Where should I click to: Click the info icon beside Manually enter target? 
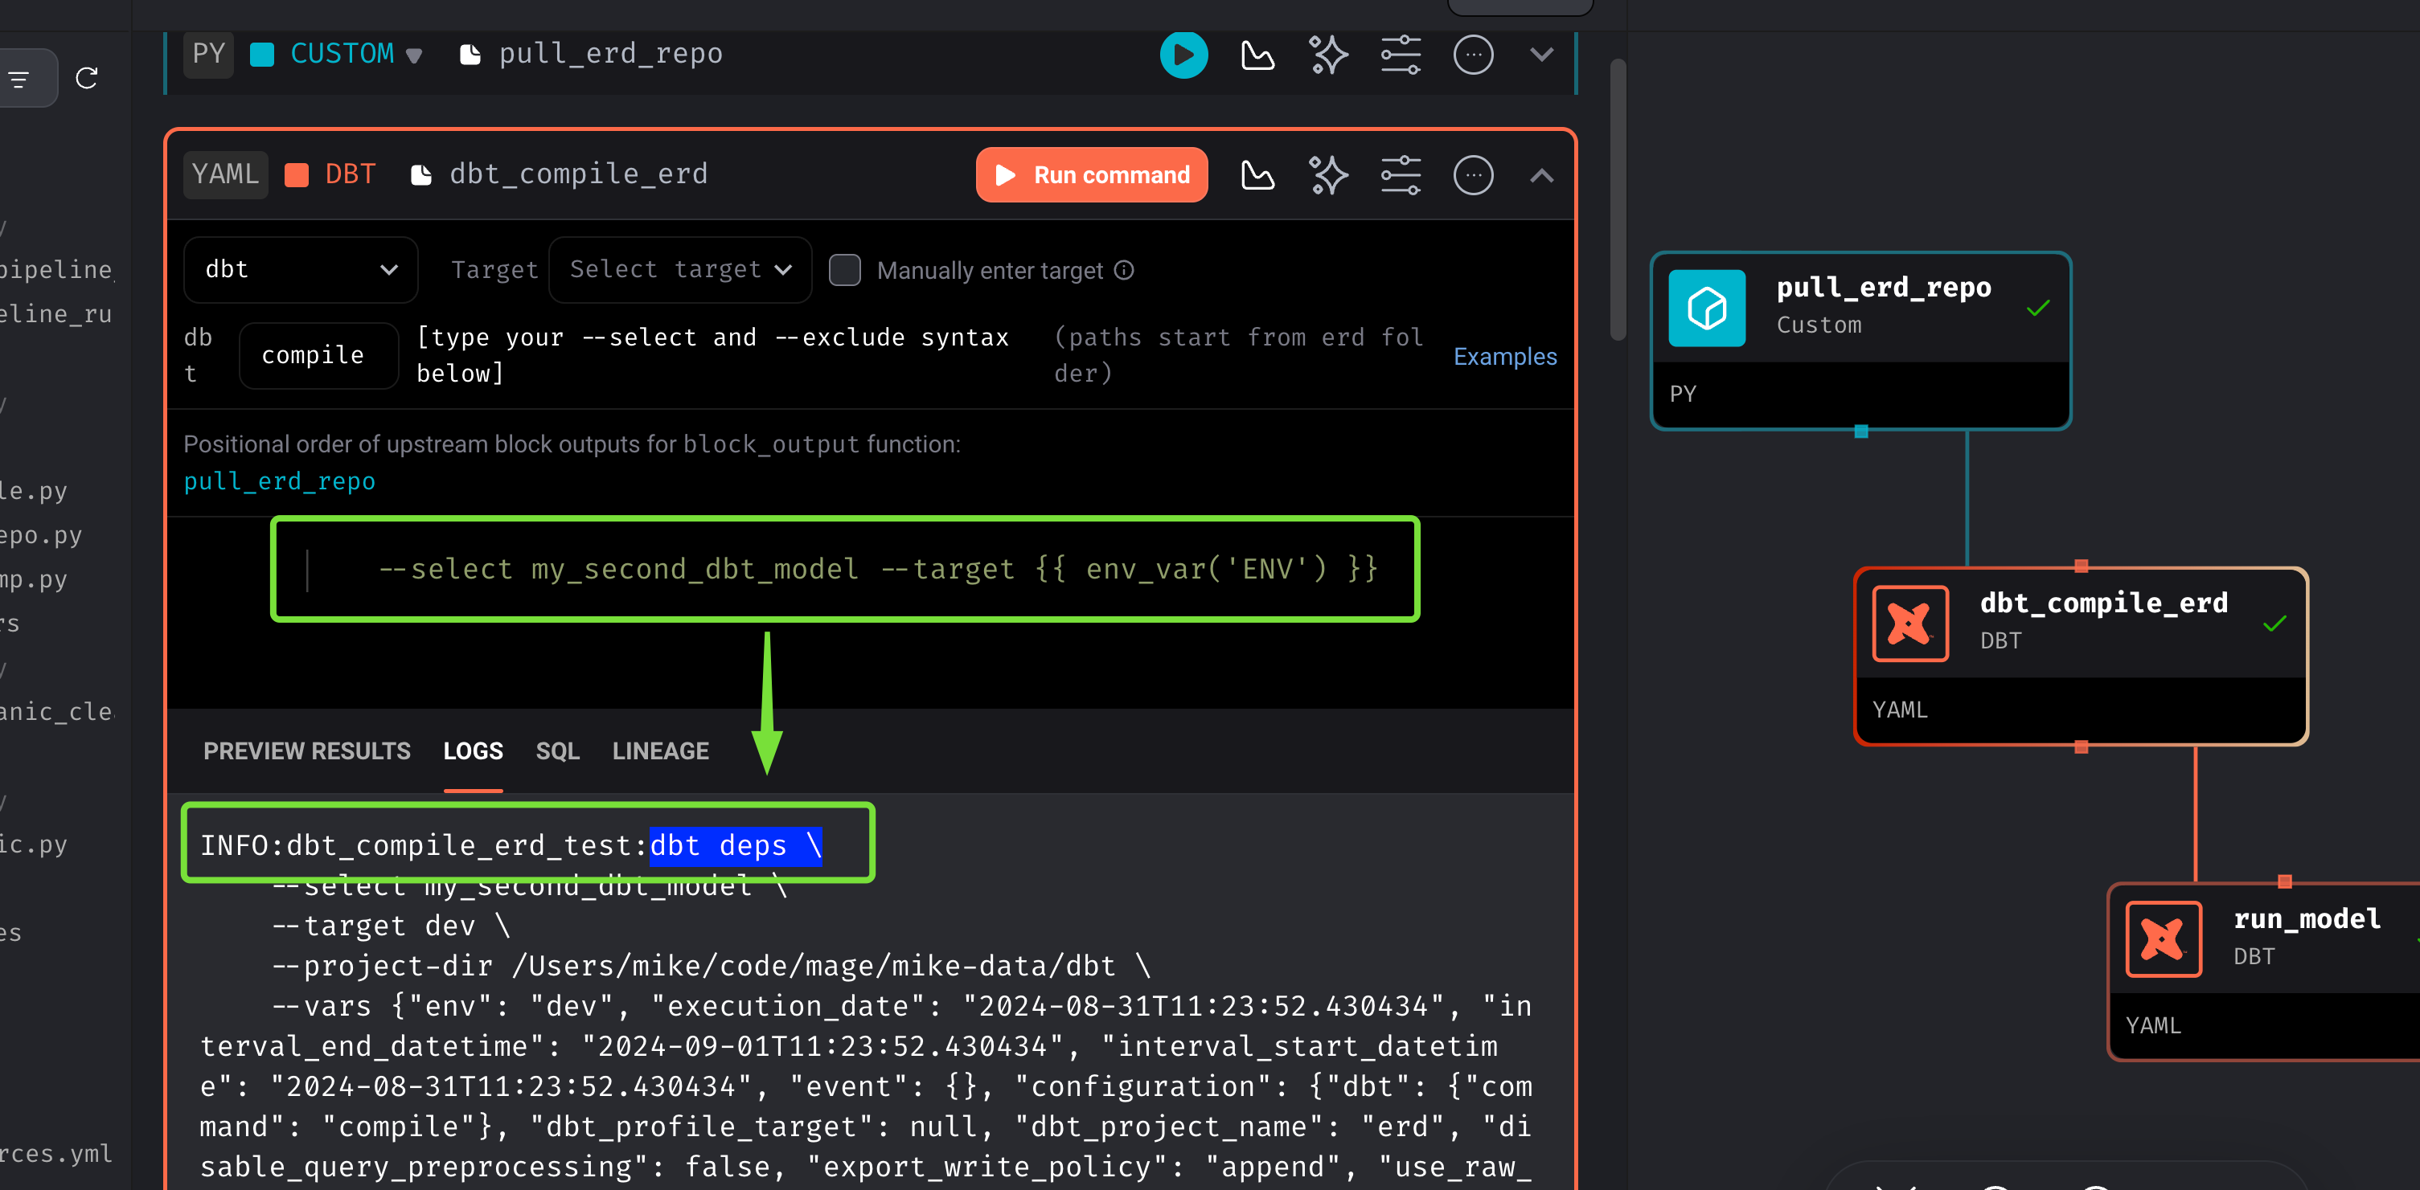pyautogui.click(x=1125, y=271)
